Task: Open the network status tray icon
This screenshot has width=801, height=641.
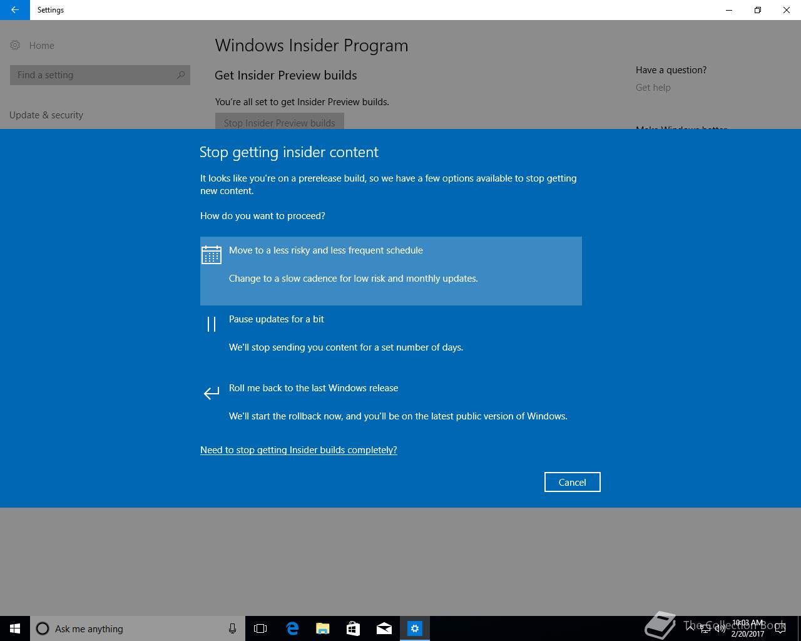Action: [705, 628]
